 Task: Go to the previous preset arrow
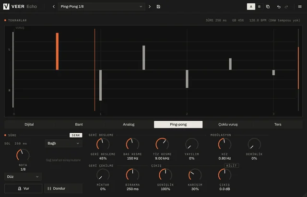pos(54,6)
